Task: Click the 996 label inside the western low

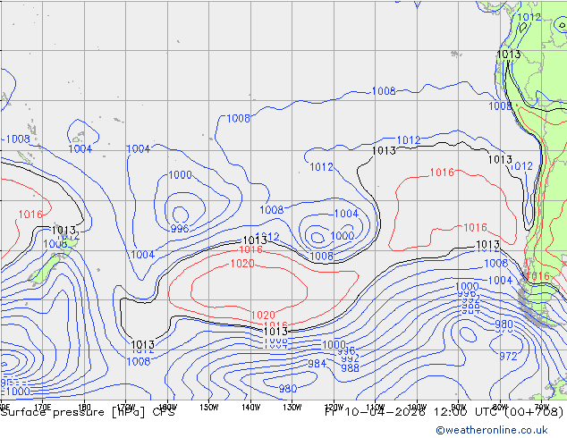Action: click(180, 229)
